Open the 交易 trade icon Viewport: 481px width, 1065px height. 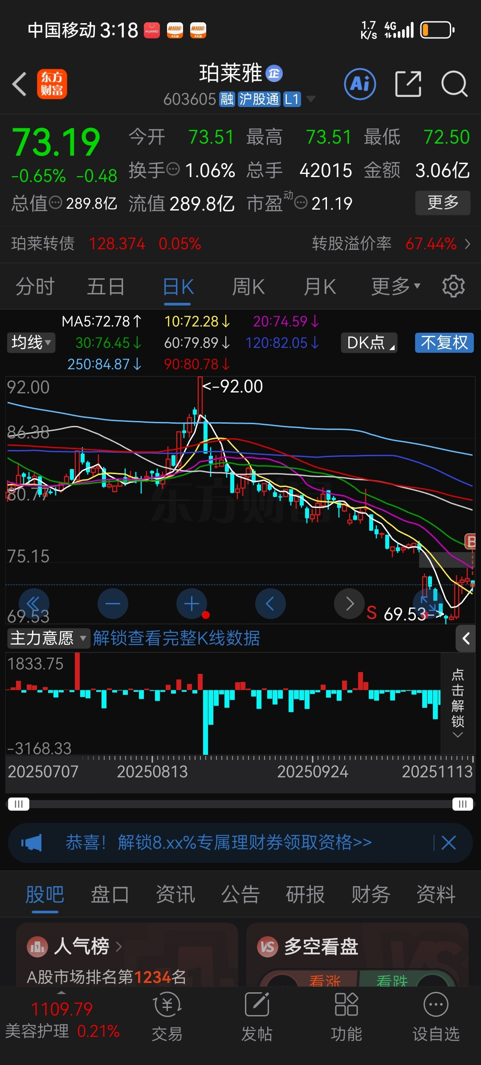click(x=167, y=1017)
